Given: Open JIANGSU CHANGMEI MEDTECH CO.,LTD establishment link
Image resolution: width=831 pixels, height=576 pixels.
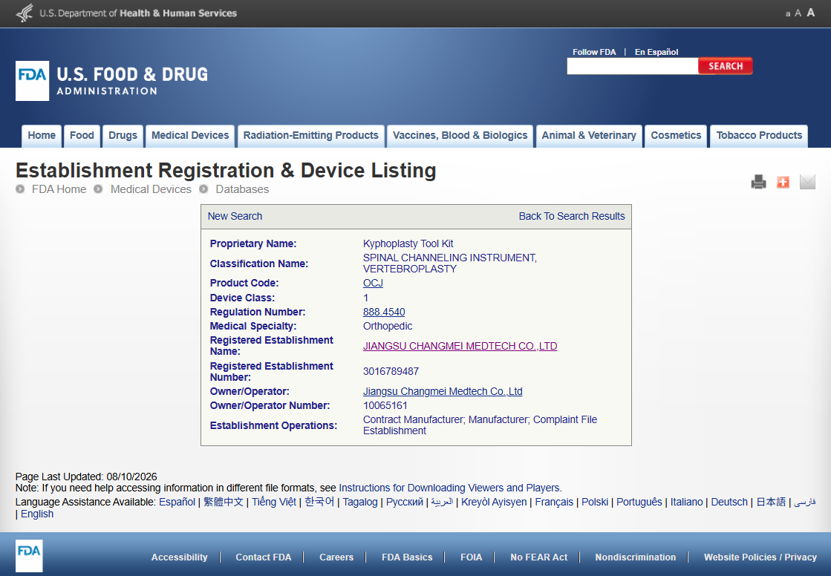Looking at the screenshot, I should pyautogui.click(x=460, y=346).
